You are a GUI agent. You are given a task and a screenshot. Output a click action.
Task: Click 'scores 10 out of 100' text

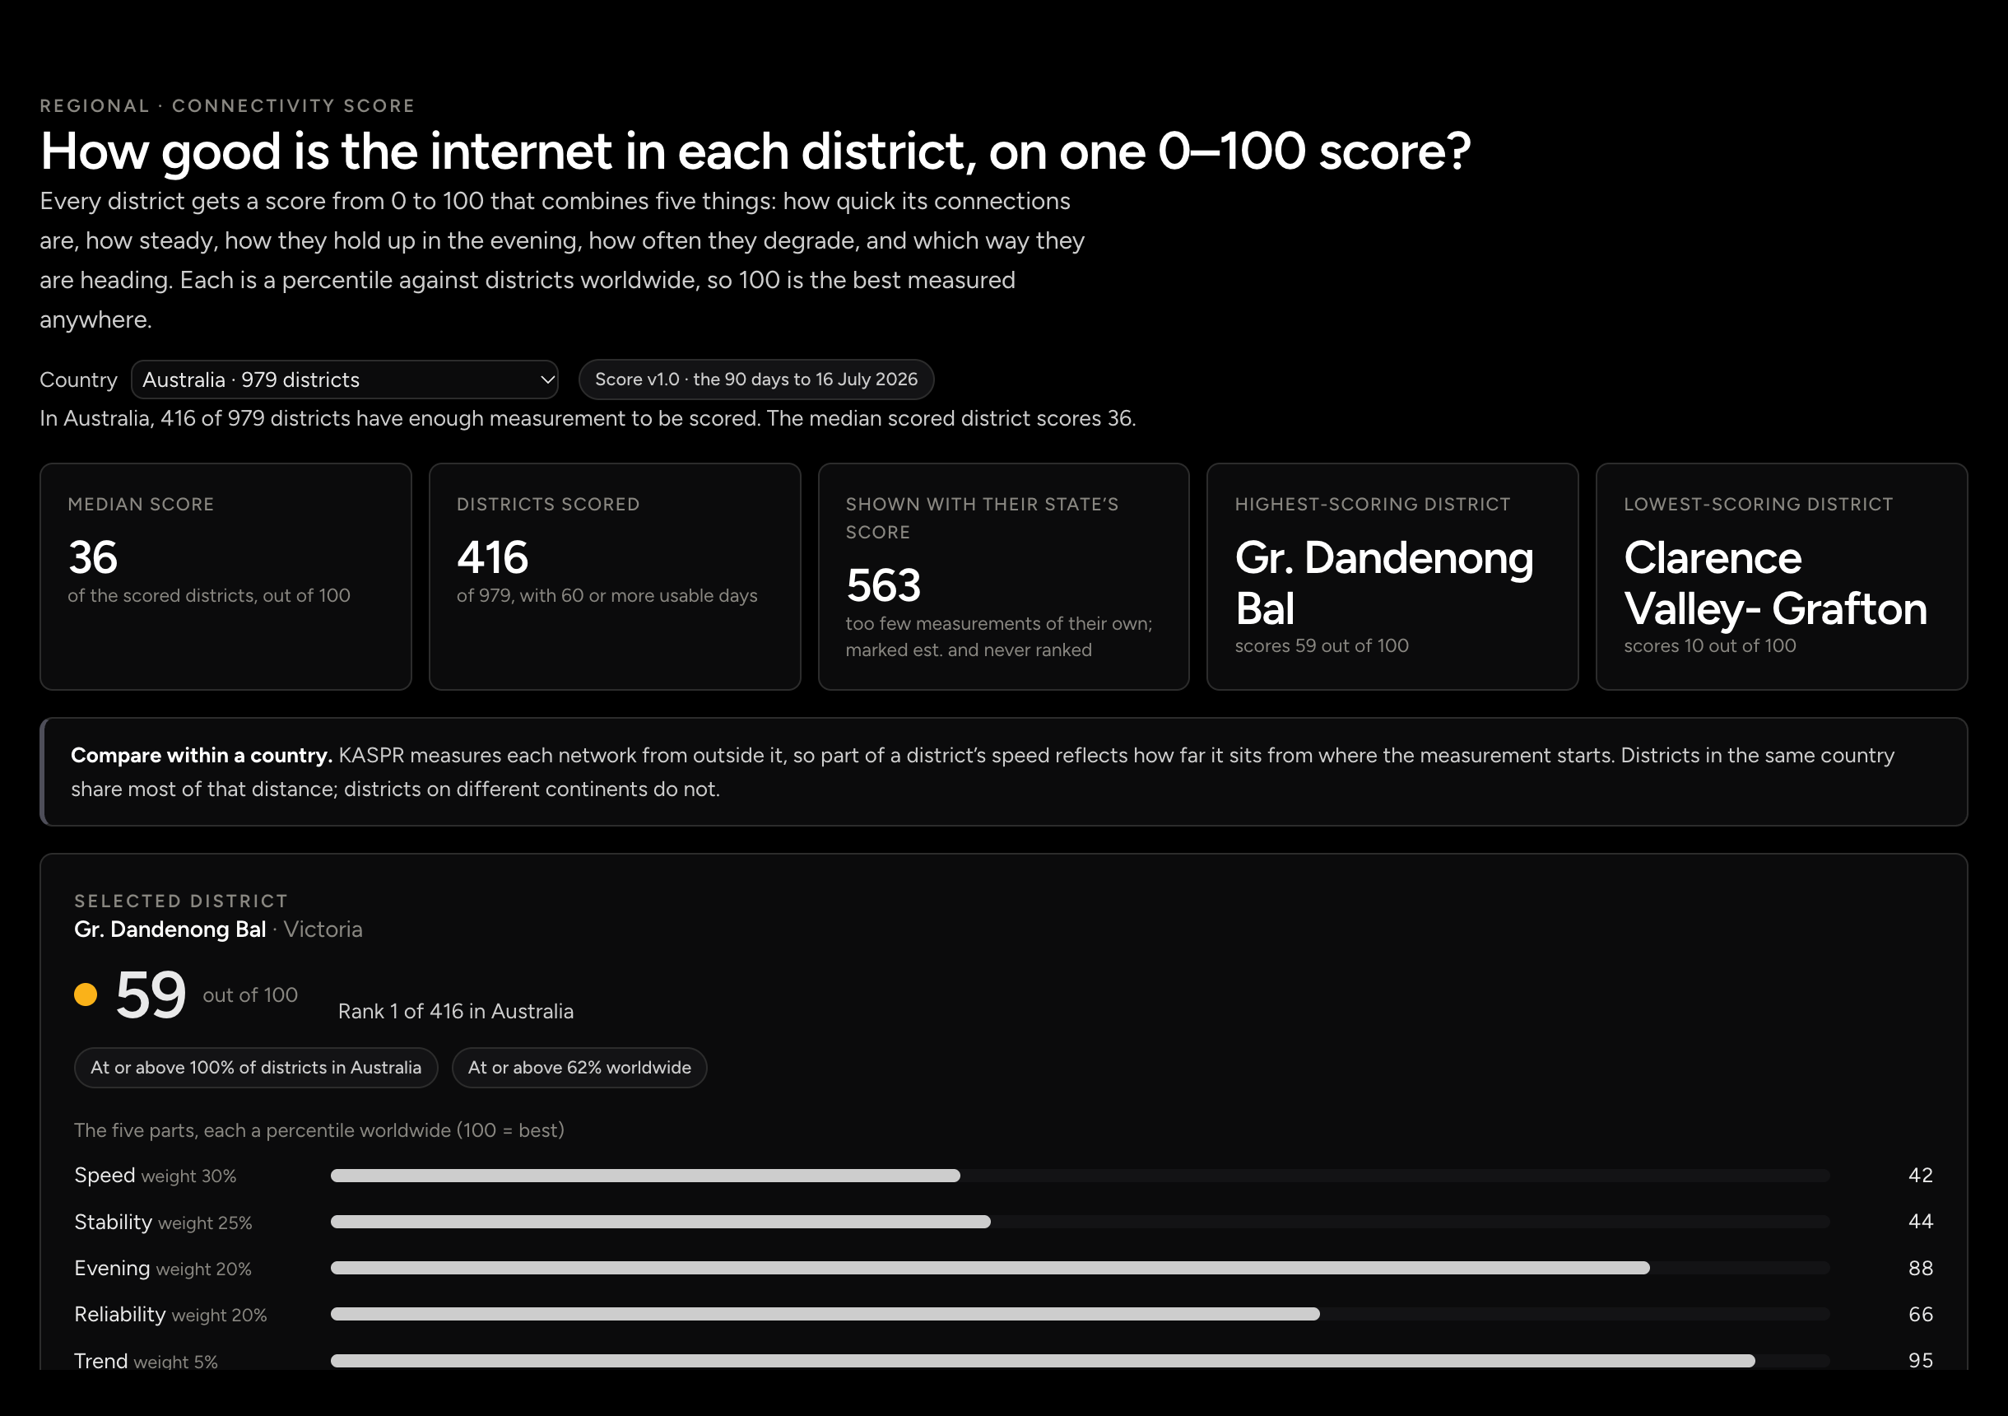[1710, 646]
